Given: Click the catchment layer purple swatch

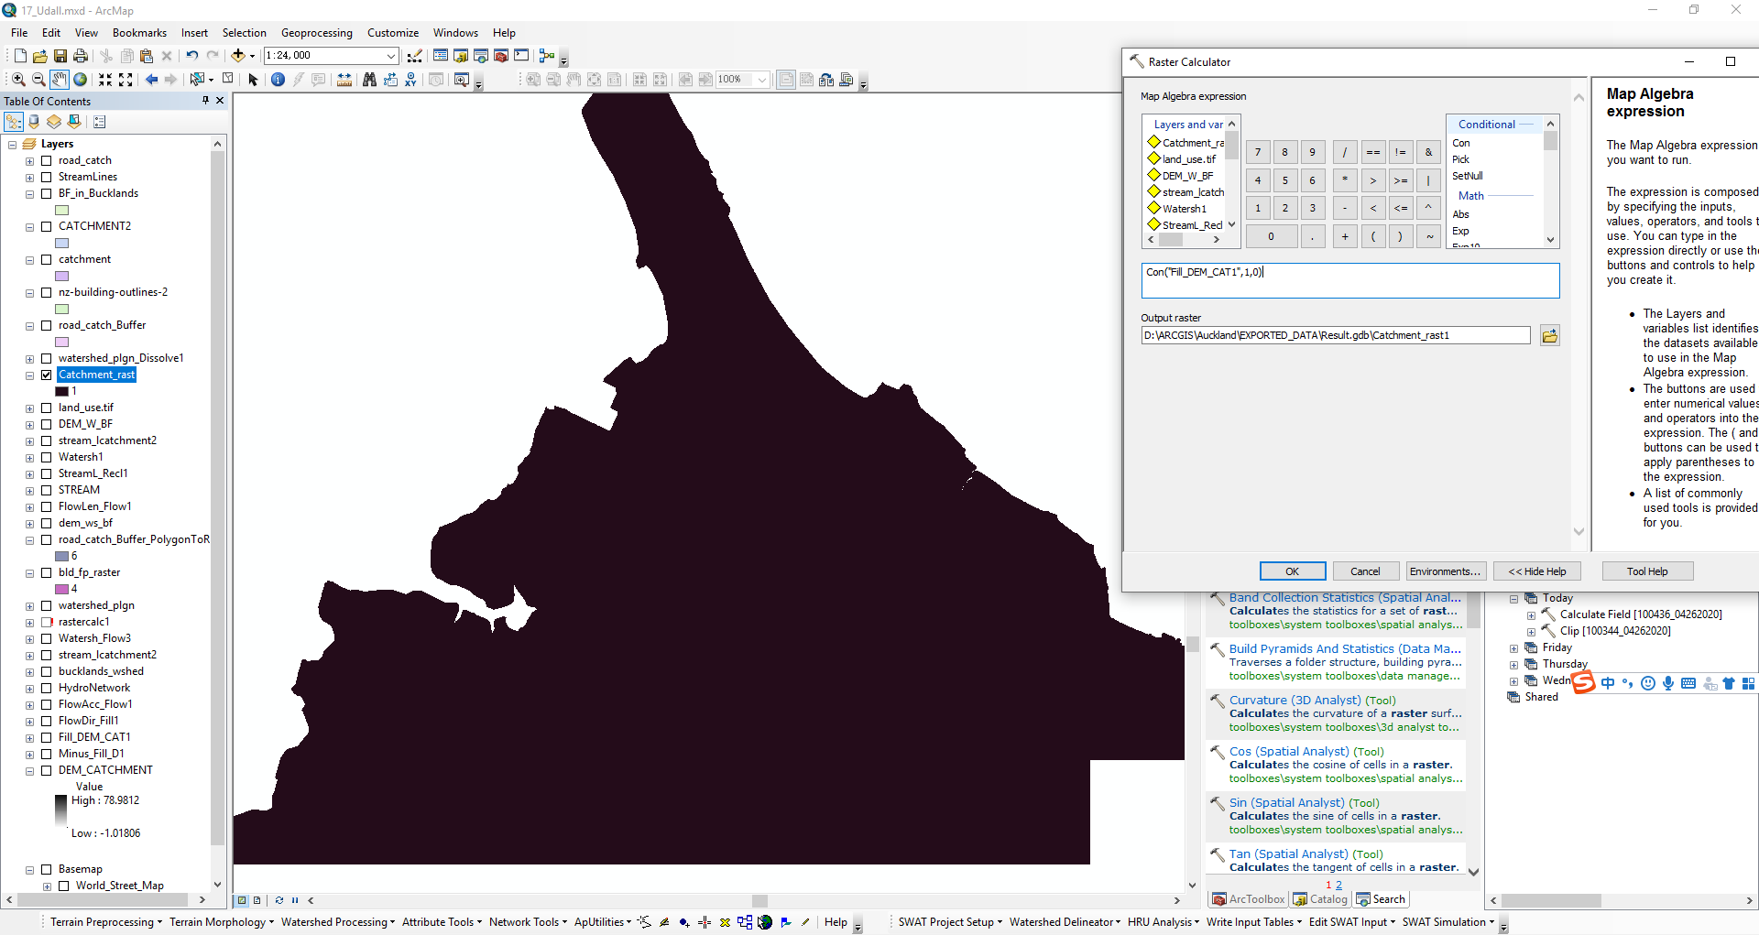Looking at the screenshot, I should (x=62, y=276).
